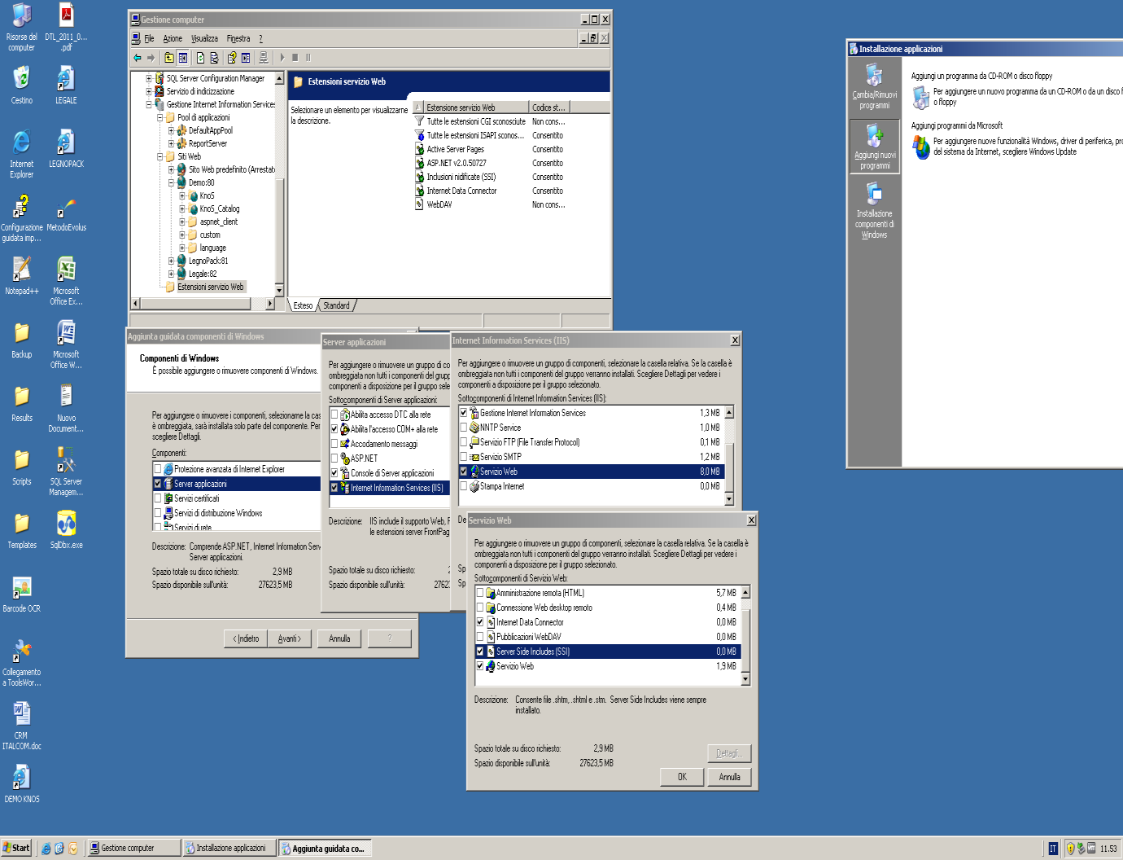
Task: Toggle Protezione avanzata di Internet Explorer checkbox
Action: tap(158, 469)
